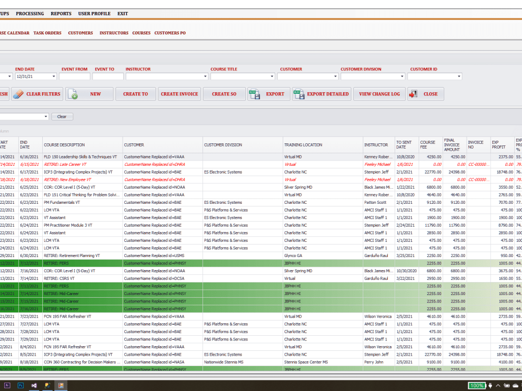This screenshot has width=522, height=391.
Task: Click the Close exit-door icon
Action: [x=413, y=94]
